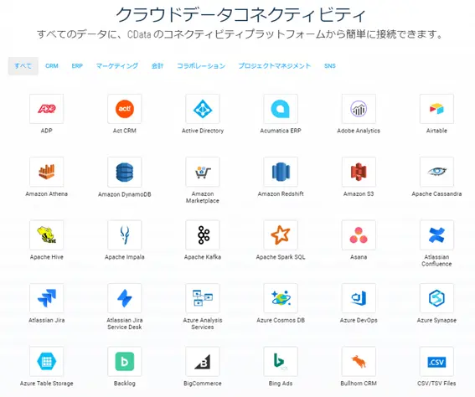
Task: Open the Atlassian Jira icon
Action: pyautogui.click(x=46, y=298)
